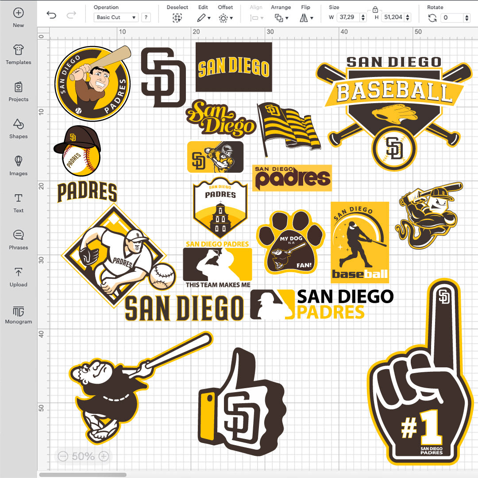Expand the Arrange dropdown
Viewport: 478px width, 478px height.
click(280, 18)
